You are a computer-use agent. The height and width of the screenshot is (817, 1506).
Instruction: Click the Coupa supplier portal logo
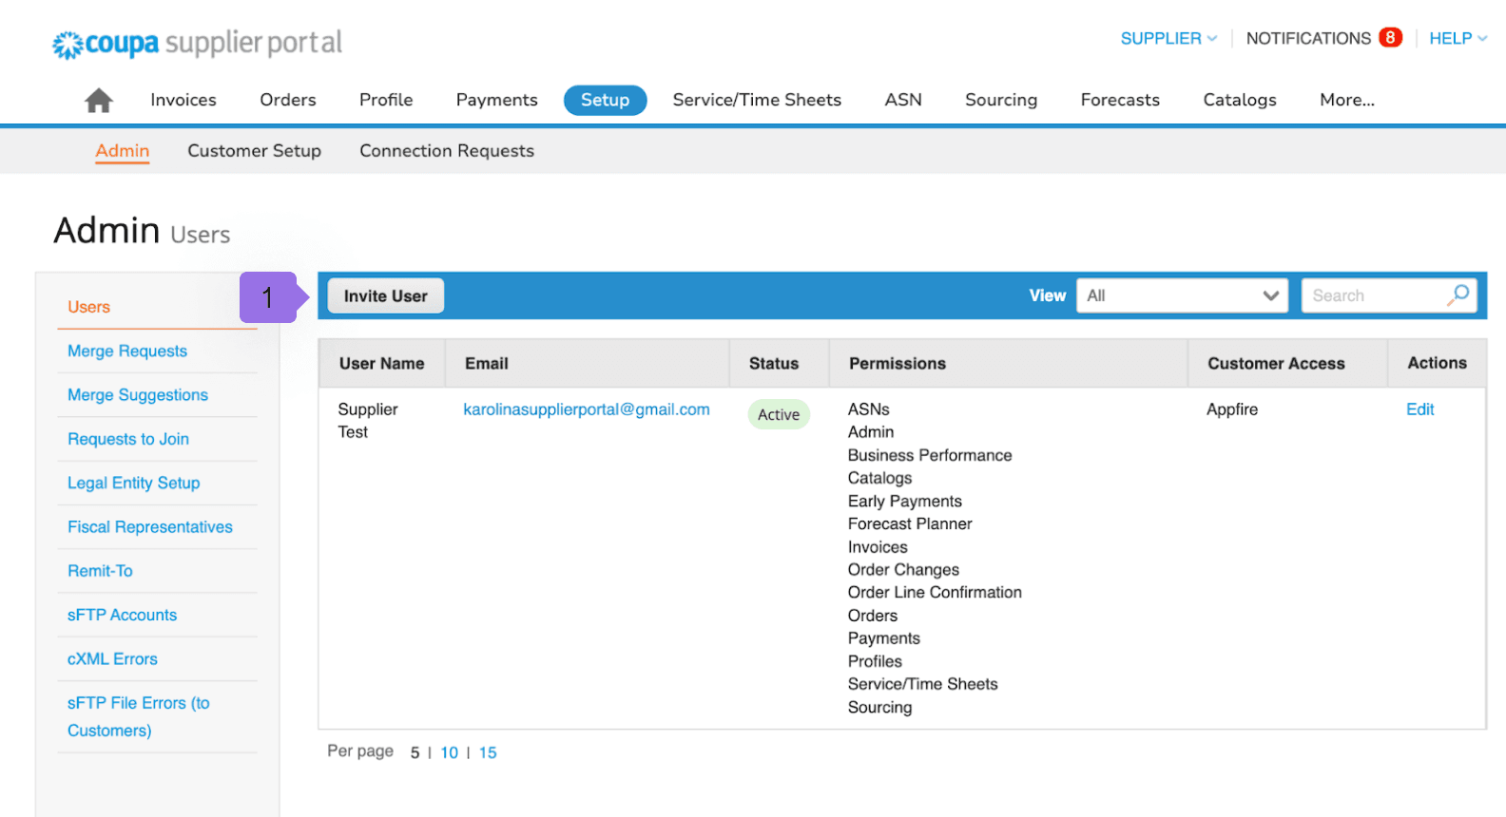pyautogui.click(x=197, y=44)
